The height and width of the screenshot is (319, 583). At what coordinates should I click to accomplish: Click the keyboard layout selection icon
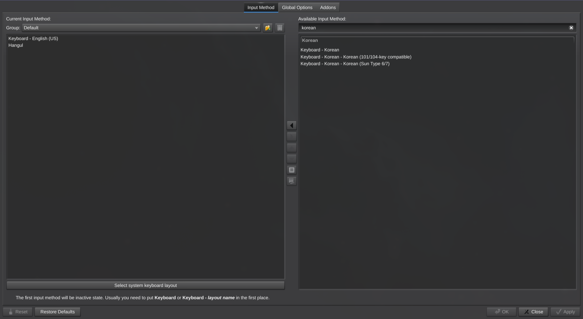pos(291,181)
